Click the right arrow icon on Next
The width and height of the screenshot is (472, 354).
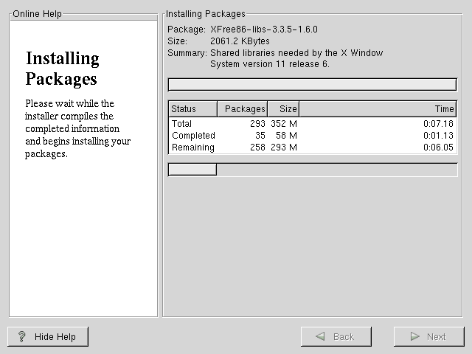click(x=417, y=337)
